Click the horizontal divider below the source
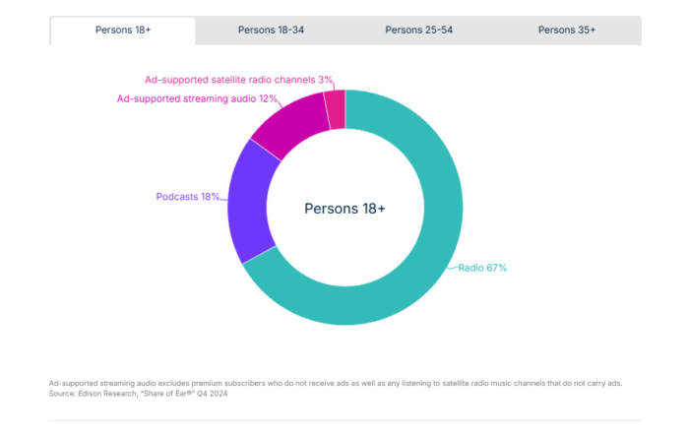 344,421
